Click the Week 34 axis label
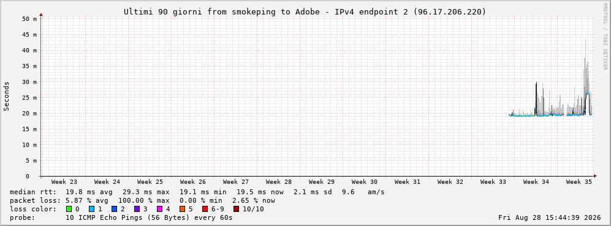 tap(536, 182)
